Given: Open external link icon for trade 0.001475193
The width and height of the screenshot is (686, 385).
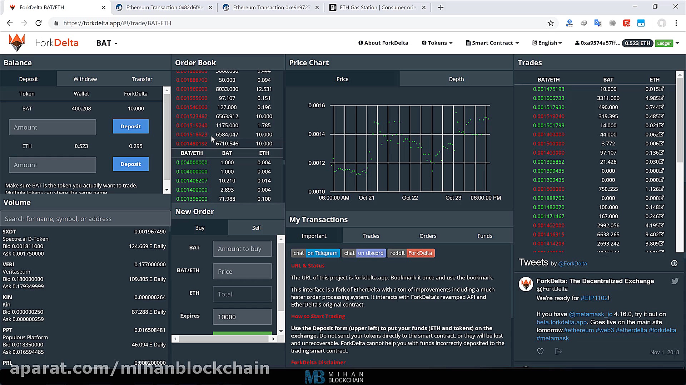Looking at the screenshot, I should (x=662, y=89).
